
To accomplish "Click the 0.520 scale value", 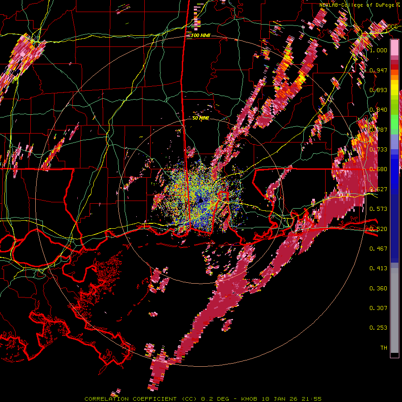I will (x=378, y=229).
